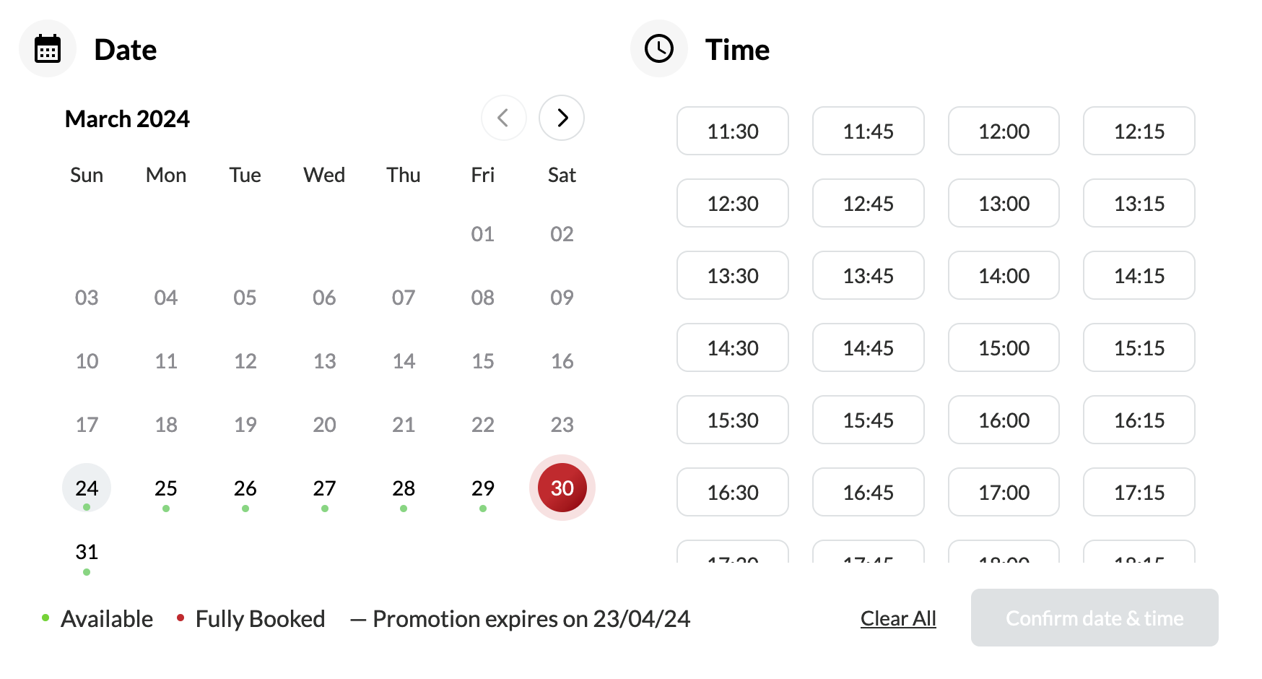
Task: Pick March 25 as the date
Action: 166,488
